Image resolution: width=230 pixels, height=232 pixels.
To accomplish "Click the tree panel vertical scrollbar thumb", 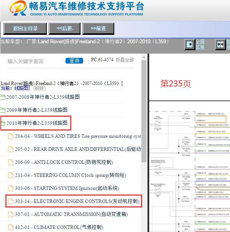I will click(x=144, y=111).
